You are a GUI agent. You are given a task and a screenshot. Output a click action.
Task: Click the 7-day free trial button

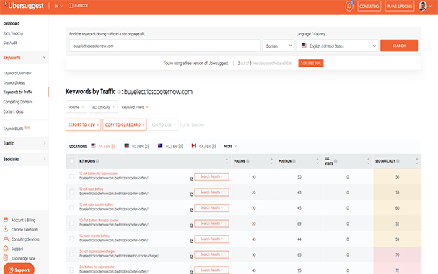pyautogui.click(x=310, y=63)
